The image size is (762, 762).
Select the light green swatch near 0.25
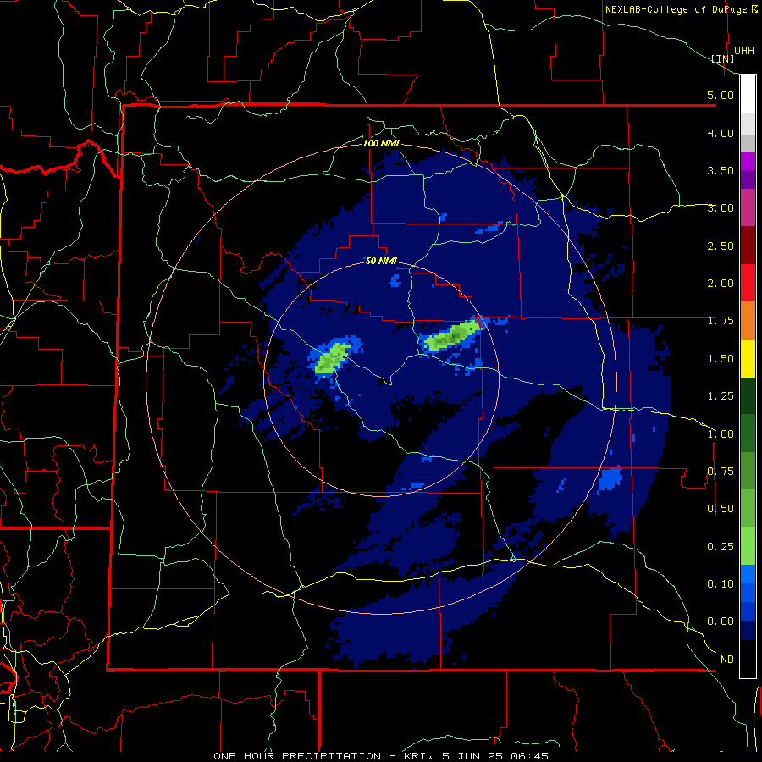pyautogui.click(x=748, y=546)
